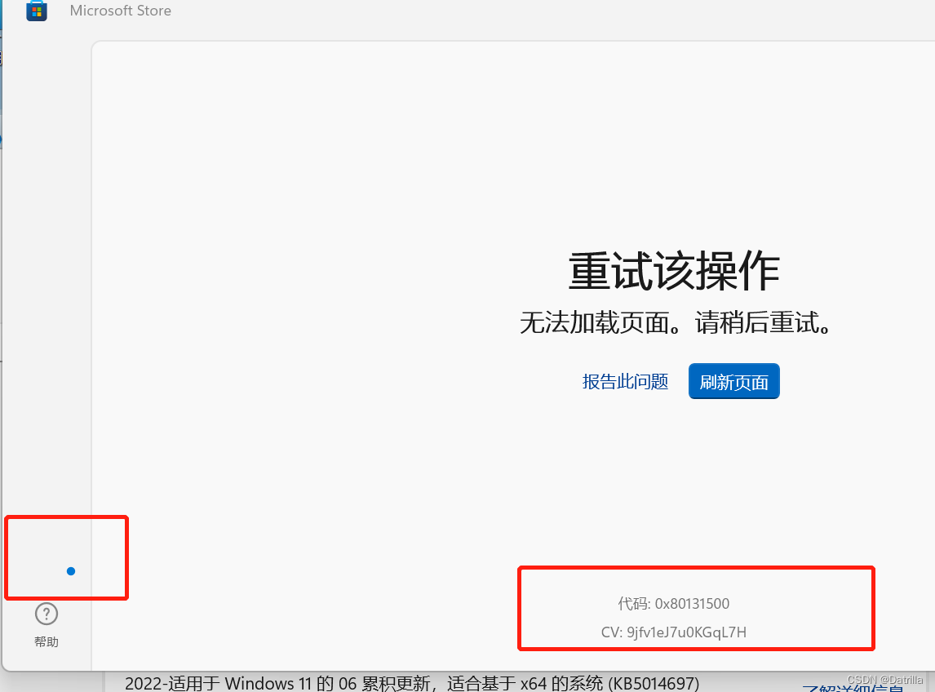Click the Microsoft Store logo icon
Viewport: 935px width, 692px height.
(x=37, y=11)
